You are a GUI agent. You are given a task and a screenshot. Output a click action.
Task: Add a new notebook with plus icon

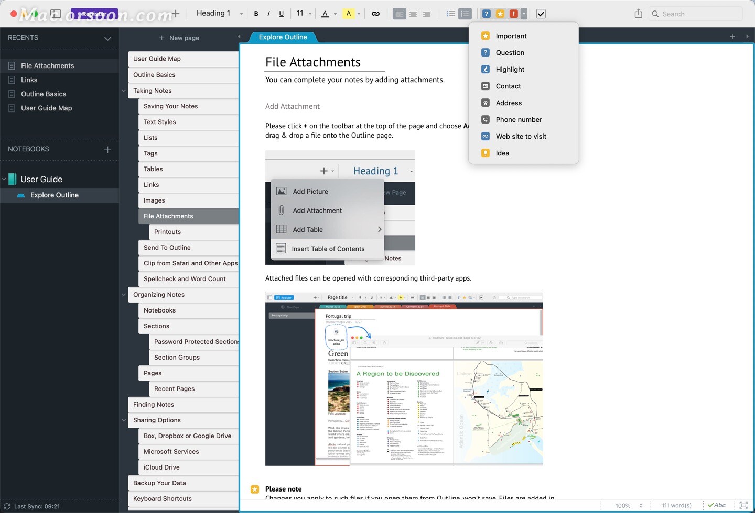[107, 149]
